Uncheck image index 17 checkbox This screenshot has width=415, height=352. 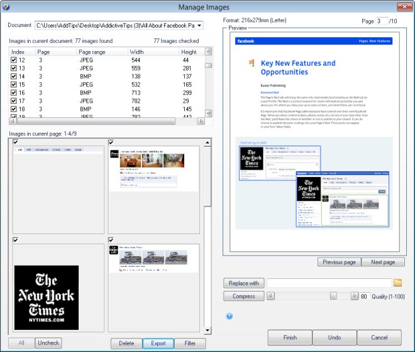[x=14, y=101]
